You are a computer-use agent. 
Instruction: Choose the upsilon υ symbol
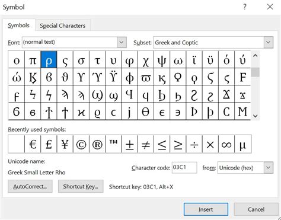tap(113, 60)
